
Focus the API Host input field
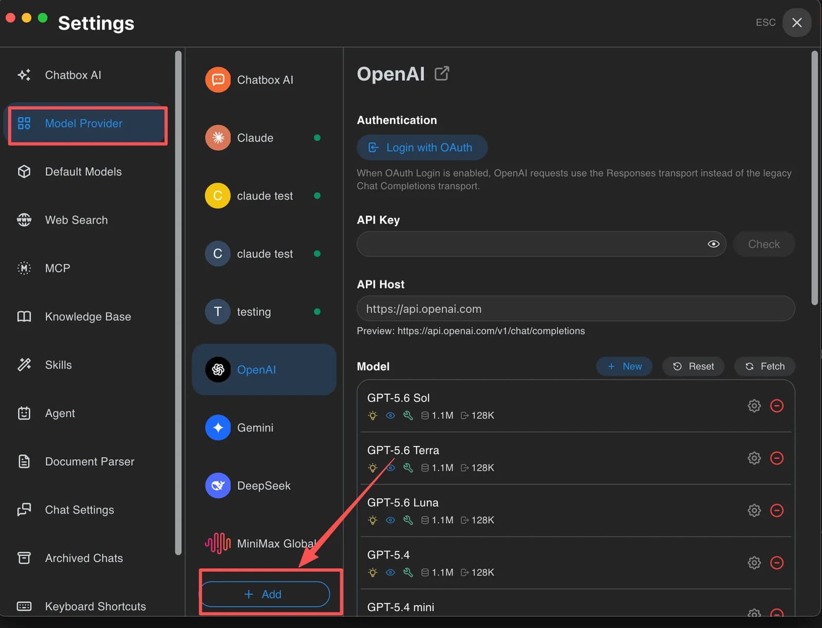tap(576, 308)
